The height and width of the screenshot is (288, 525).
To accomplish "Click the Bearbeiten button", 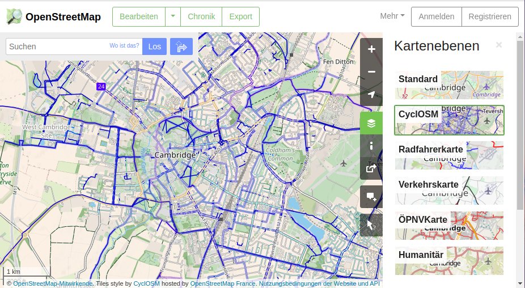I will pyautogui.click(x=138, y=16).
